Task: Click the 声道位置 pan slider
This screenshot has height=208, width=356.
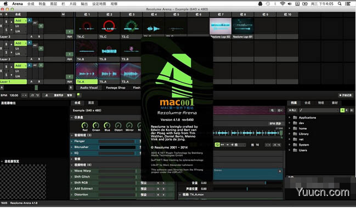Action: coord(248,188)
